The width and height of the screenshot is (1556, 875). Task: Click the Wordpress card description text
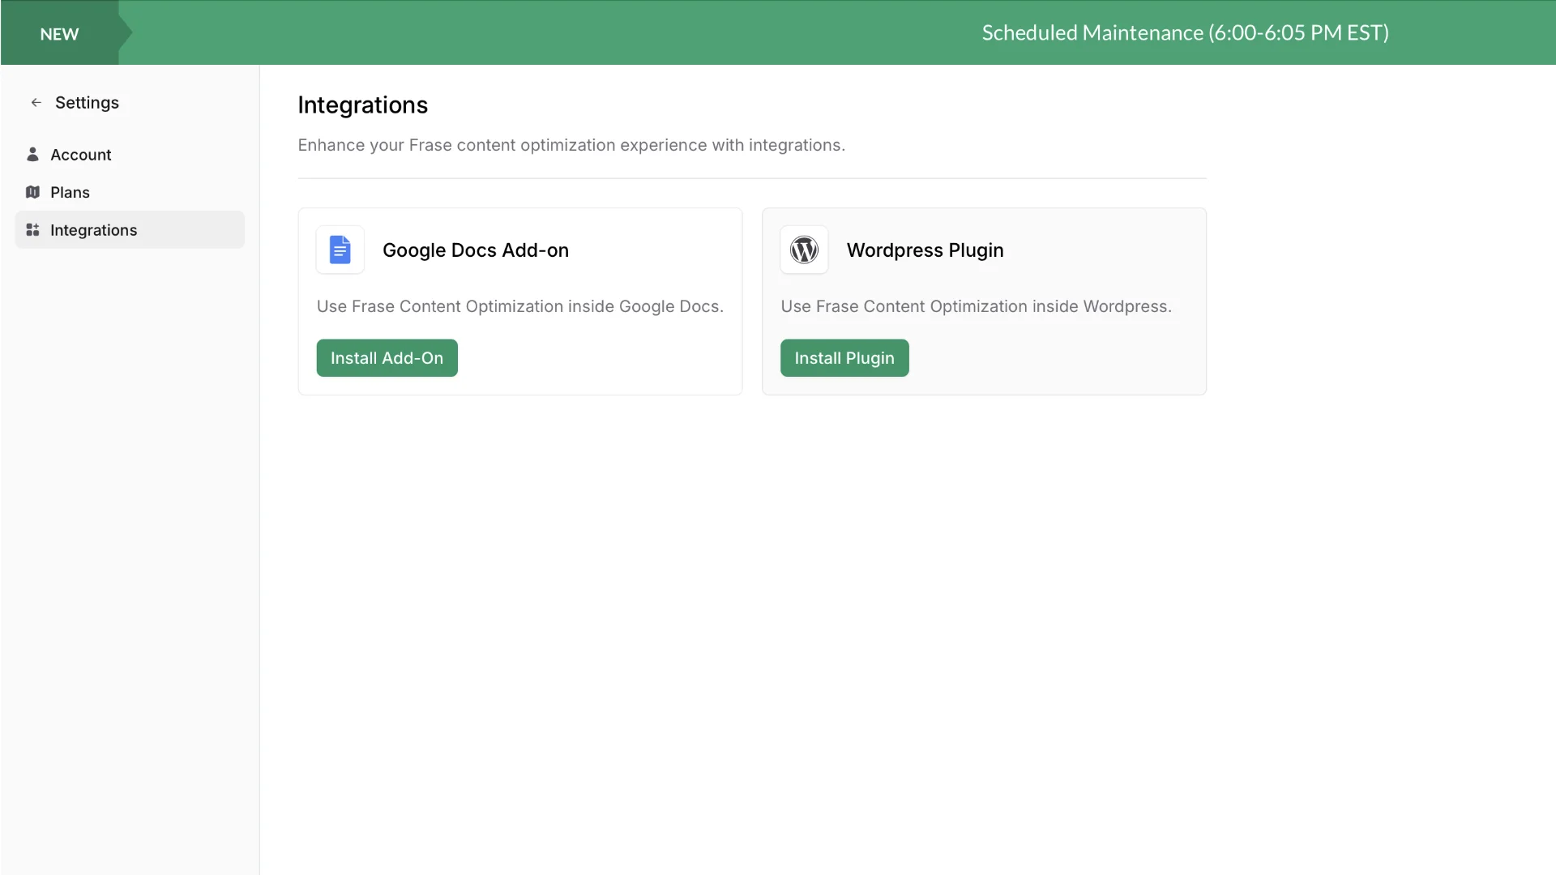pyautogui.click(x=976, y=306)
